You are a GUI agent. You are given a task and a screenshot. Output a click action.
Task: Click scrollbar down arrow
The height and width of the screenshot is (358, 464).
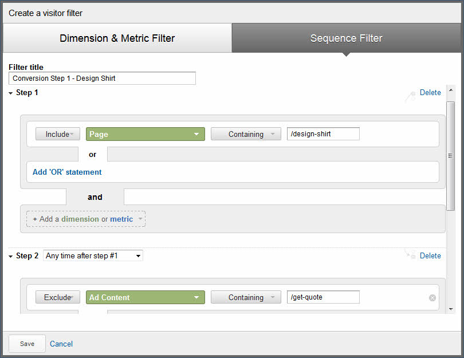click(451, 309)
